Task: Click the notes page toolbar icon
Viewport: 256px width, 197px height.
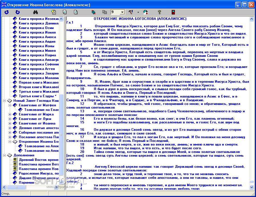Action: (54, 12)
